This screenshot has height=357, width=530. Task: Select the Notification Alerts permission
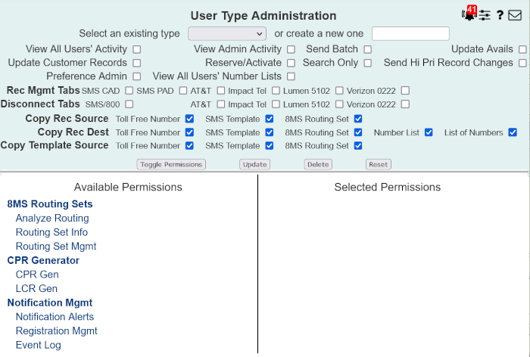[55, 317]
